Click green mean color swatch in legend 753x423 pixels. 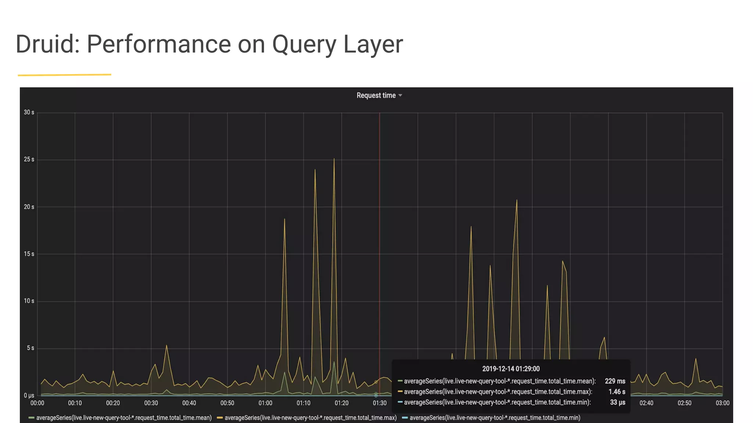(31, 418)
